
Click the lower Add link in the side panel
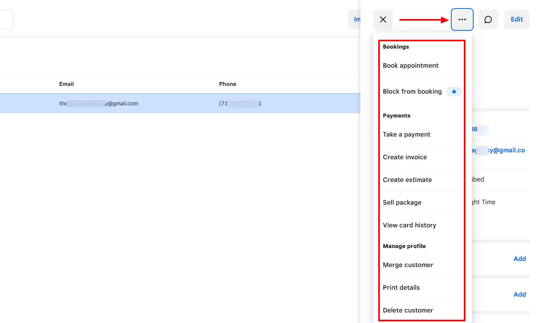tap(519, 294)
